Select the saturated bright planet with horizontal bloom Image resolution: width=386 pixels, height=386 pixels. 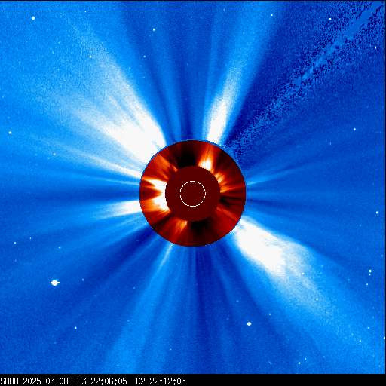55,283
